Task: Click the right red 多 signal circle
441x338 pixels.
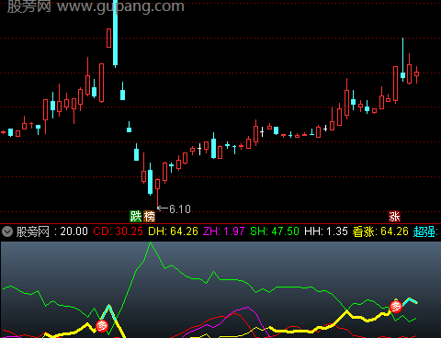Action: tap(396, 306)
